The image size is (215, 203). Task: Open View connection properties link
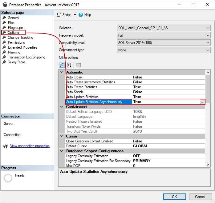coord(30,146)
